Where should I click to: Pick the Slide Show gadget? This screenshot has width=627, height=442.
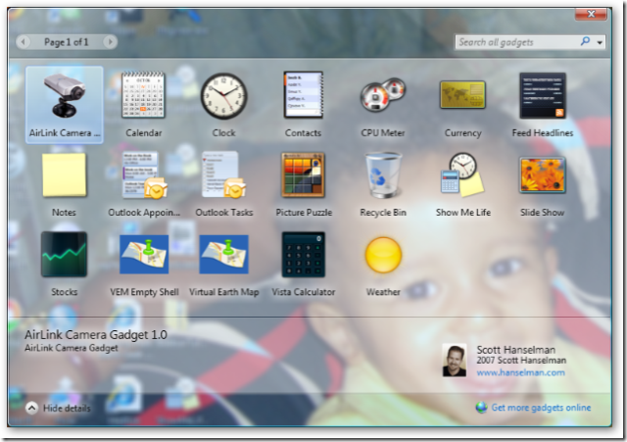tap(542, 176)
